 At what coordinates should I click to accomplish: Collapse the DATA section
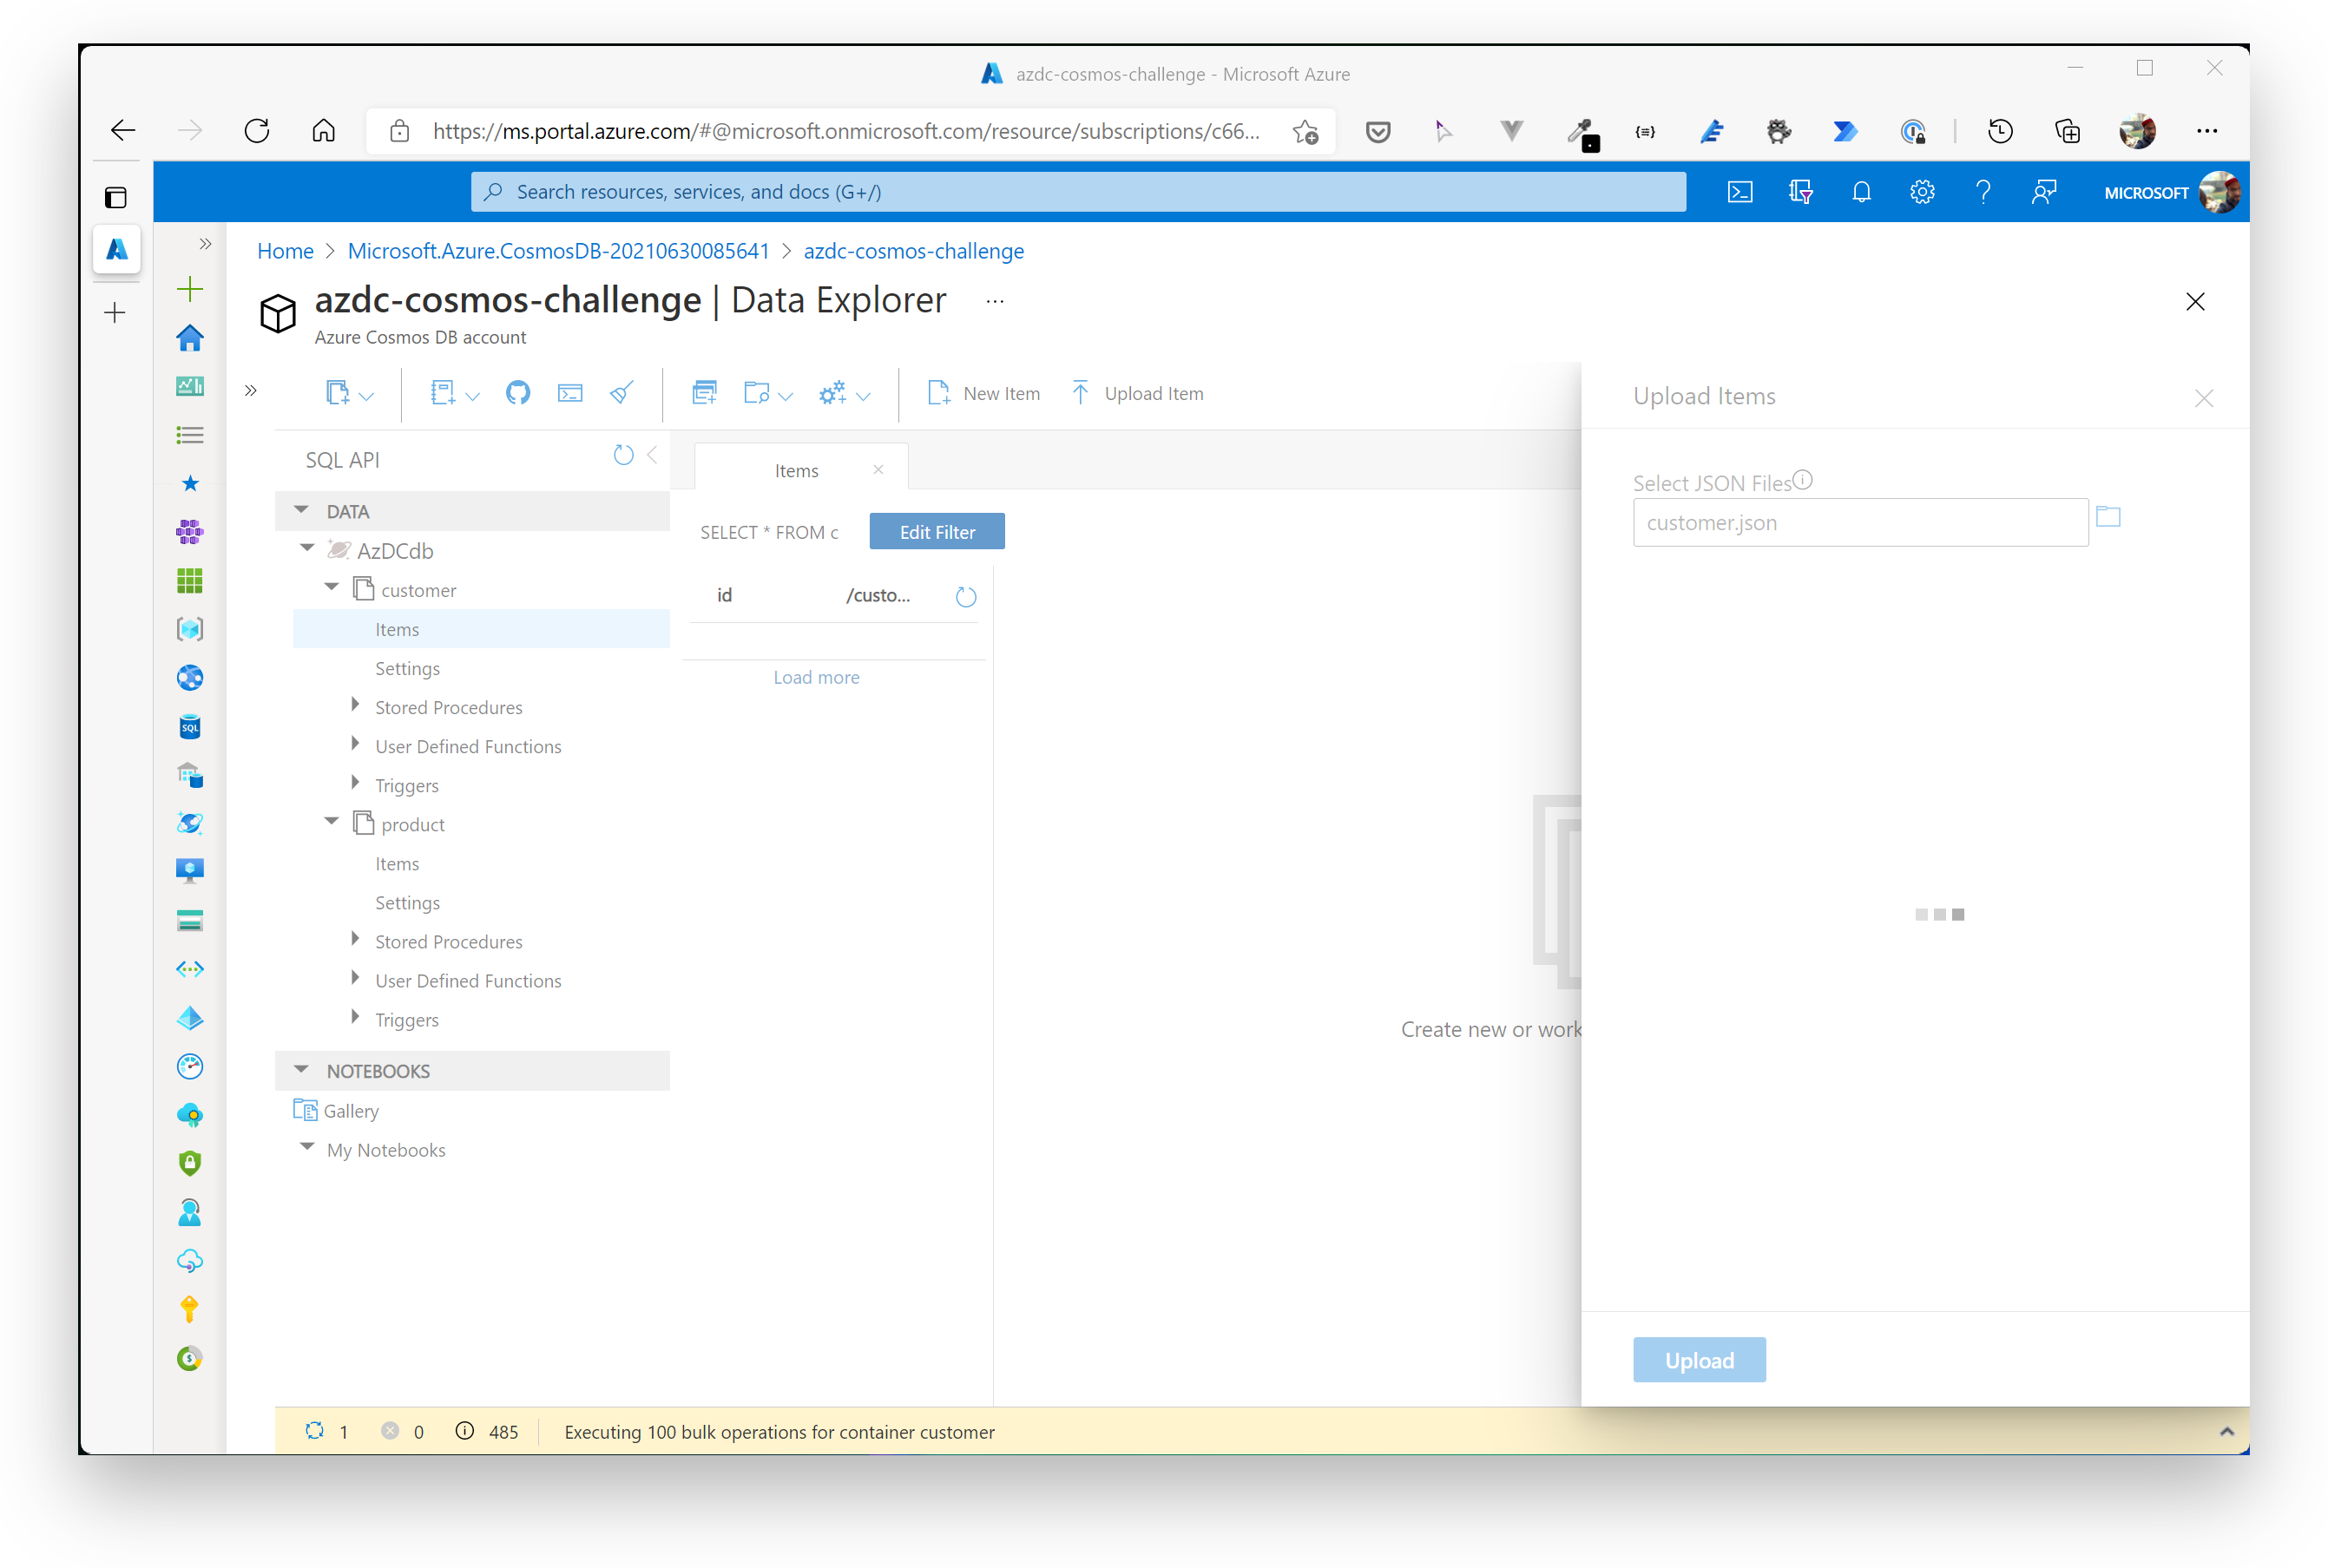[302, 510]
